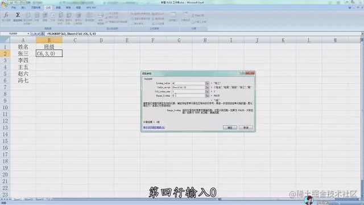The width and height of the screenshot is (364, 205).
Task: Open the Formulas ribbon tab
Action: pyautogui.click(x=48, y=7)
